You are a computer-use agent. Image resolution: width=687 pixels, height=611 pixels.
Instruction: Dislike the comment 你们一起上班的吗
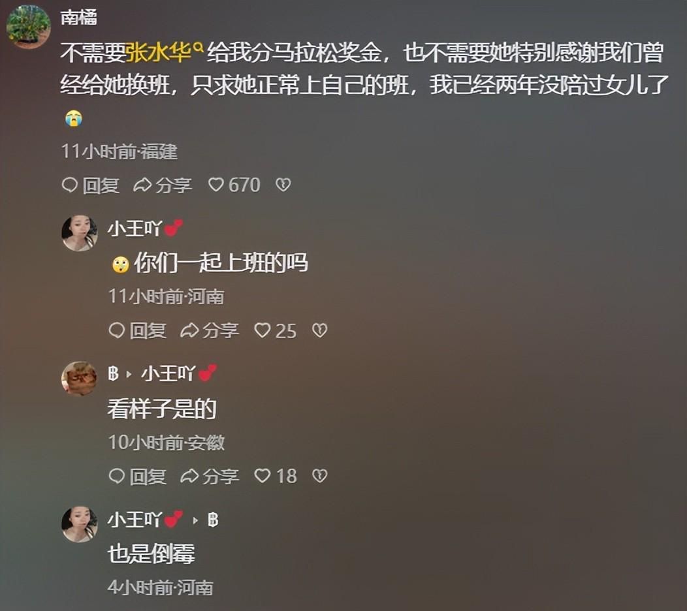(319, 330)
